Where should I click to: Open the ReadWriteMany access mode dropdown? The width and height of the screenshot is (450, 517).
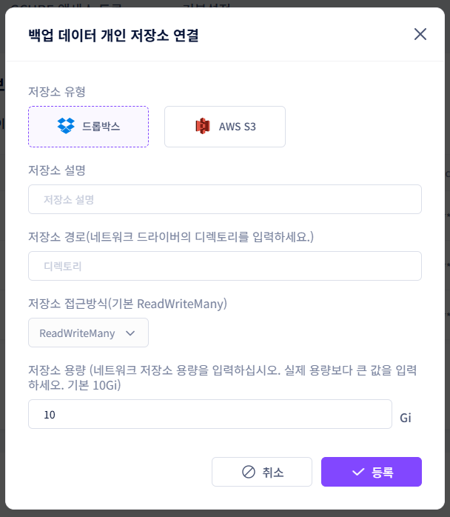(x=88, y=333)
